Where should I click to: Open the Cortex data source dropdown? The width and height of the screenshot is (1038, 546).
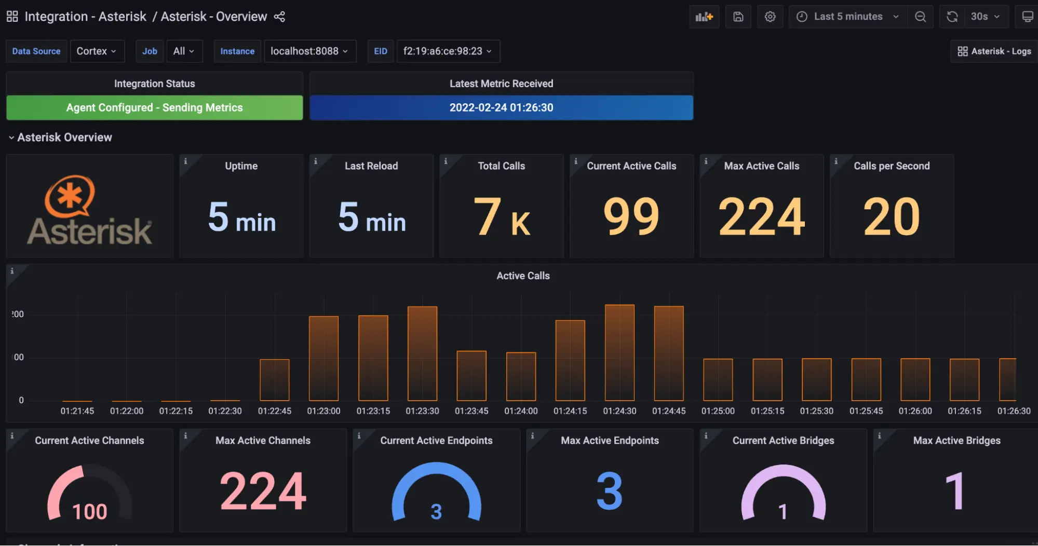(x=97, y=51)
